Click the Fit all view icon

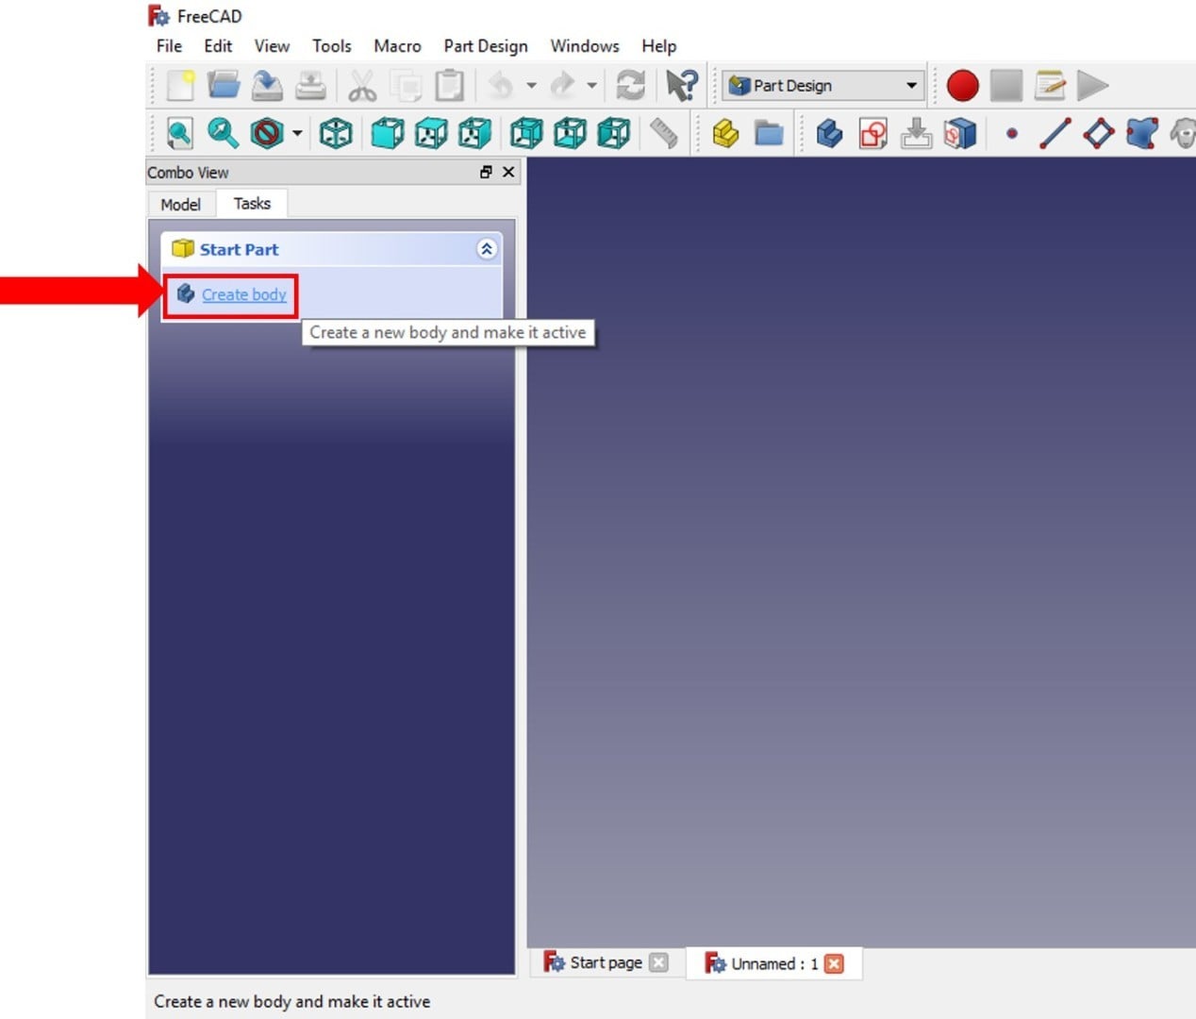(179, 133)
